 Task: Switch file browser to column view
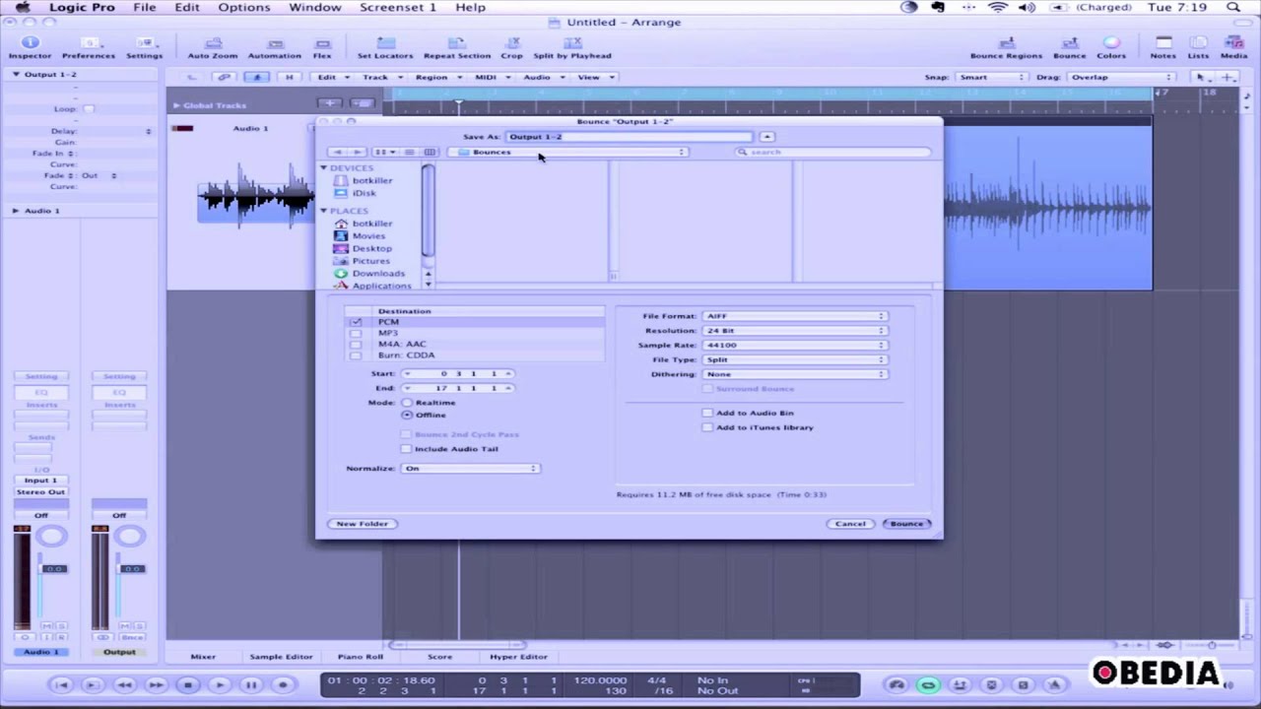pyautogui.click(x=430, y=152)
